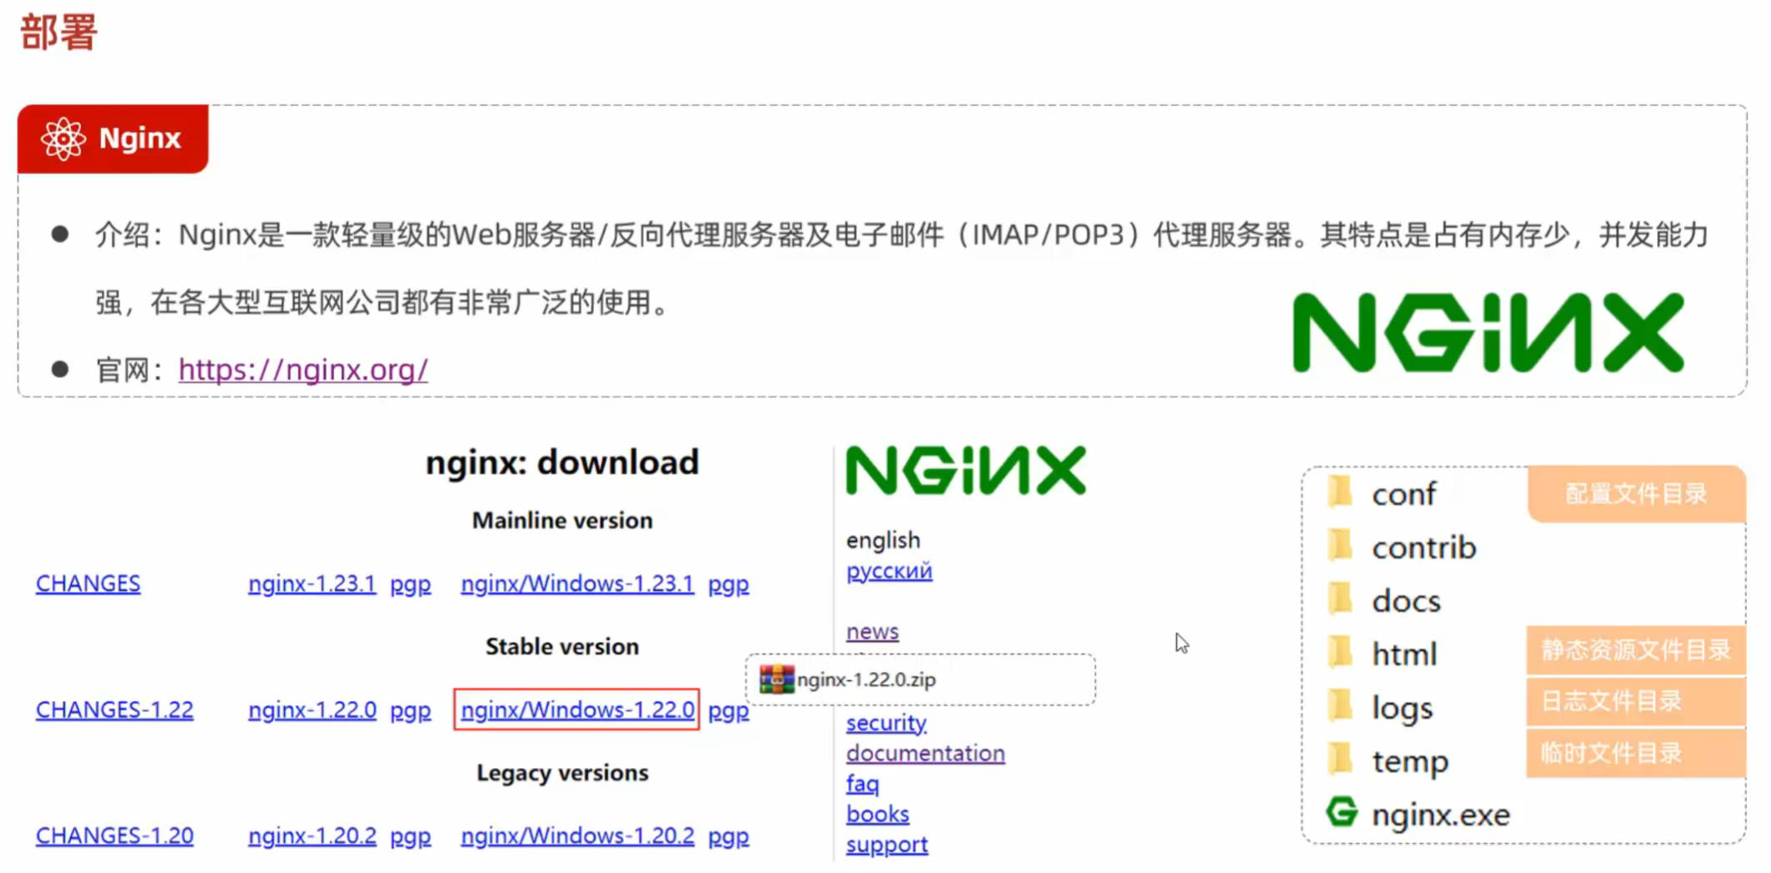Click the green nginx.exe application icon
Viewport: 1771px width, 873px height.
(x=1342, y=811)
